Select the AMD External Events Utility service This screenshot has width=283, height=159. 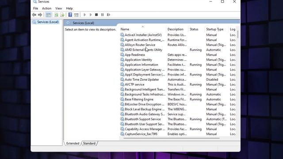click(143, 50)
